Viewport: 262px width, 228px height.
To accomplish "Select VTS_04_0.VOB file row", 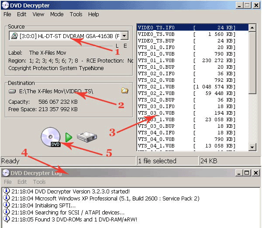I will [x=193, y=139].
